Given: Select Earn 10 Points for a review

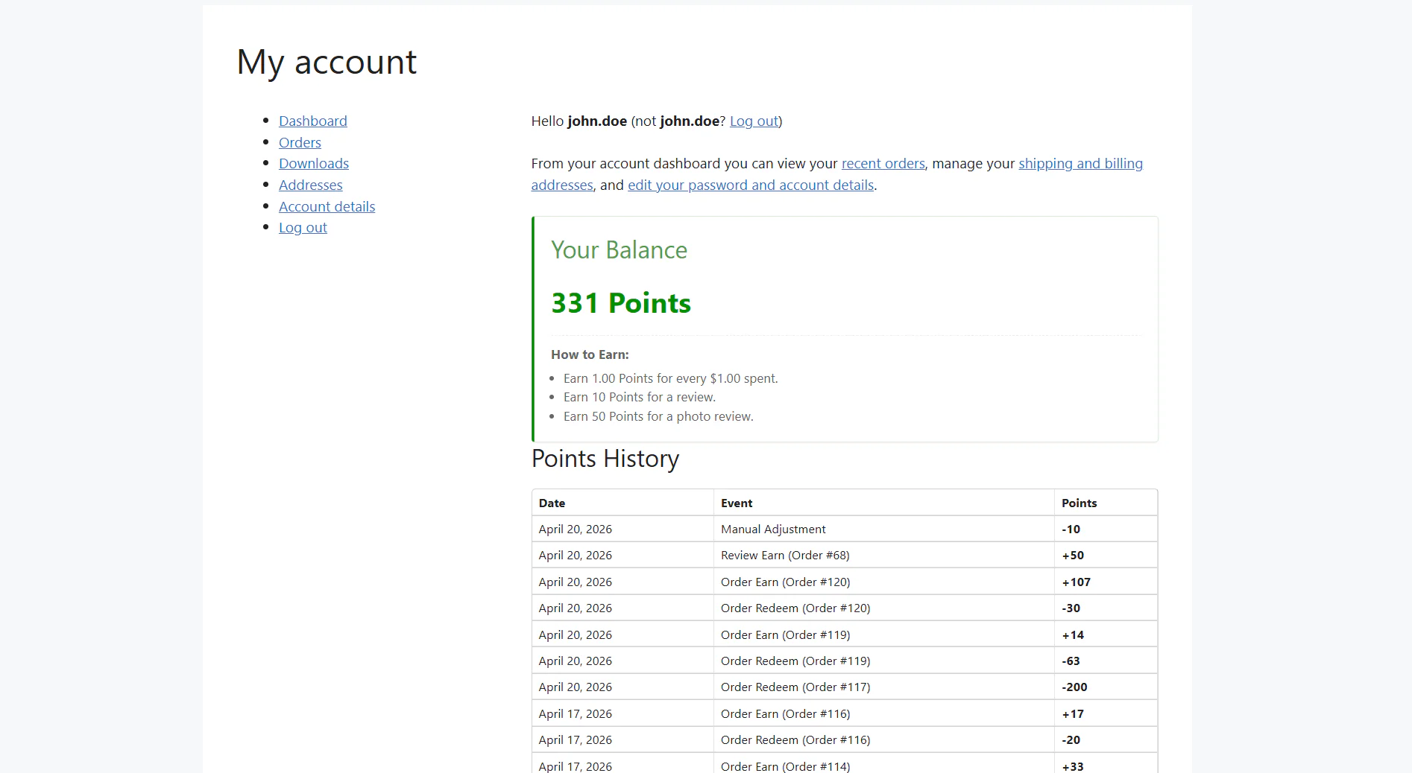Looking at the screenshot, I should (x=639, y=397).
